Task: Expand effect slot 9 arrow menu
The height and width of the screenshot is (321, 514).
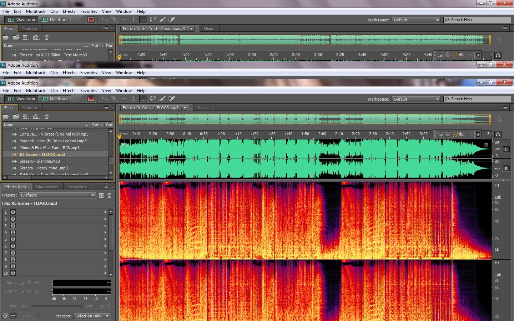Action: click(x=105, y=266)
